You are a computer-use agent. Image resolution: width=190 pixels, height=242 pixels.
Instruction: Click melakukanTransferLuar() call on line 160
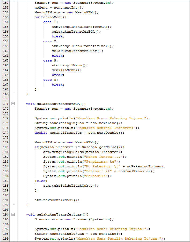click(78, 51)
